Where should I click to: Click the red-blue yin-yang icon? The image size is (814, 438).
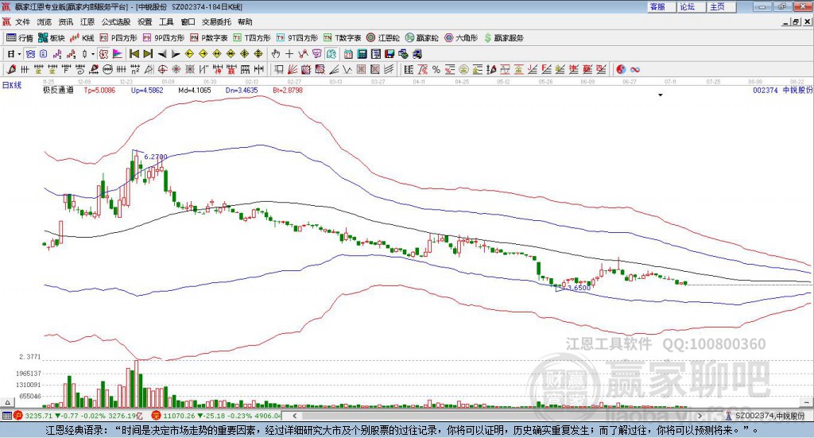tap(621, 69)
